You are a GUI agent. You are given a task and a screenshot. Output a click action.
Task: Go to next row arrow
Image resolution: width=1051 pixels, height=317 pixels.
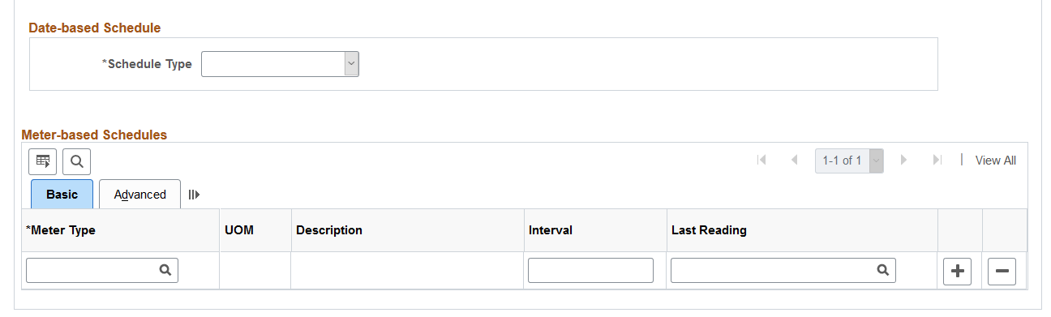[904, 161]
